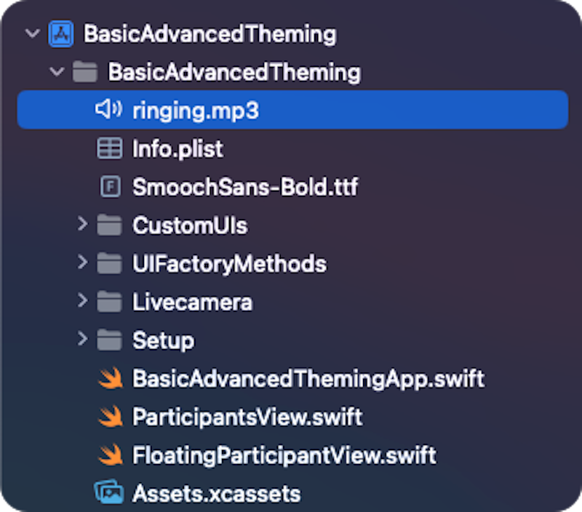Click the folder icon beside Livecamera

click(110, 302)
